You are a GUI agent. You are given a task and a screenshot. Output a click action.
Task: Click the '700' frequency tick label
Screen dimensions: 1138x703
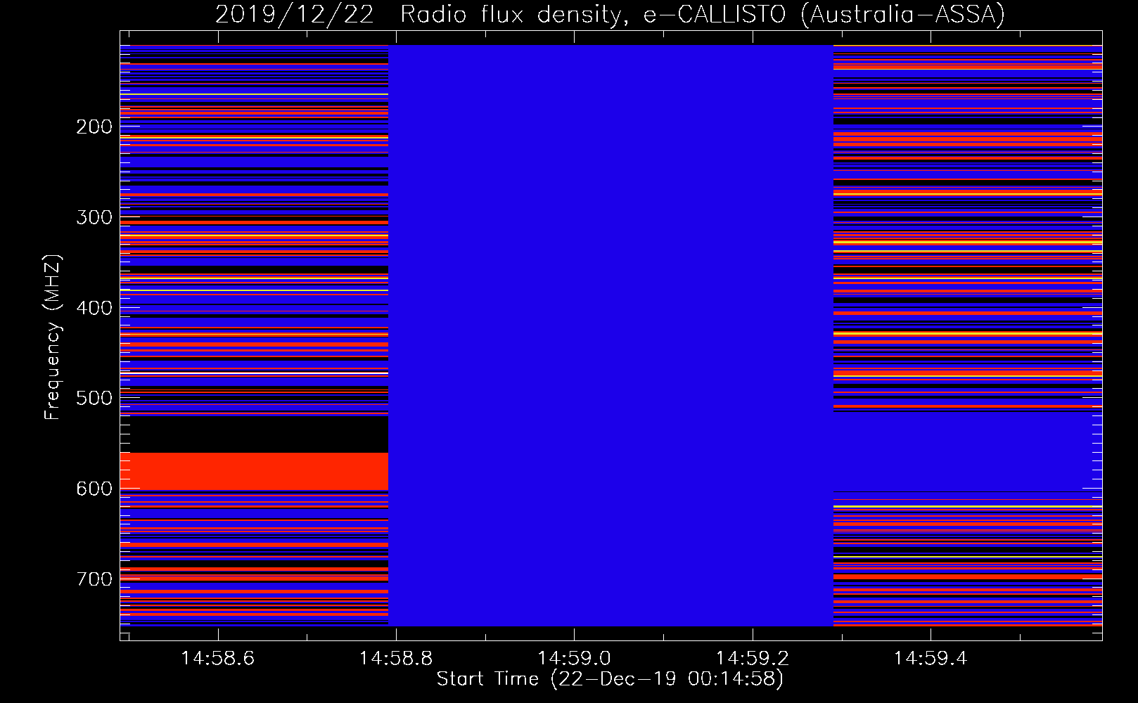click(94, 579)
